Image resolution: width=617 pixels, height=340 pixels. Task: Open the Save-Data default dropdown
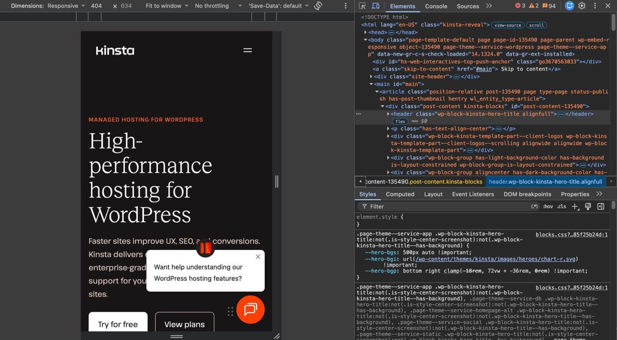(x=278, y=6)
